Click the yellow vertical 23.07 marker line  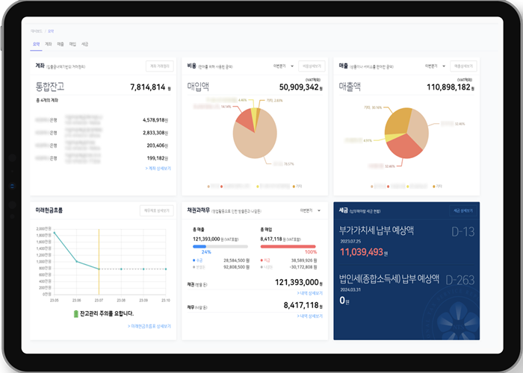coord(99,262)
